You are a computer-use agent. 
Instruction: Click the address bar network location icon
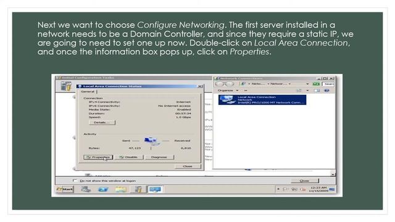[x=243, y=84]
